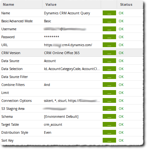The image size is (147, 149).
Task: Select value 'Dynamics CRM Account Query'
Action: click(67, 13)
